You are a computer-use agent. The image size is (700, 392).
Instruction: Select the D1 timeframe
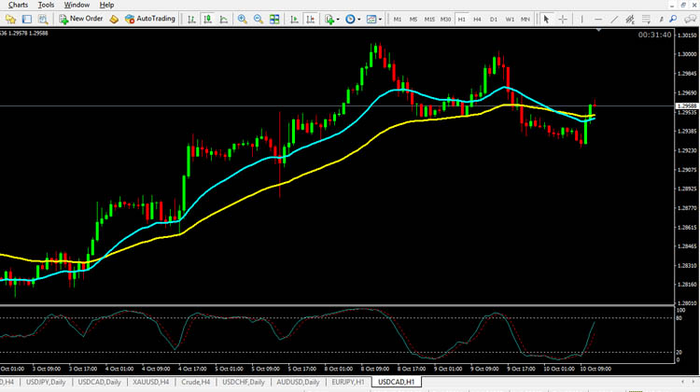tap(494, 20)
